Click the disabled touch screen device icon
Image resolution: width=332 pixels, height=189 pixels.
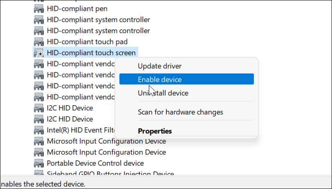coord(39,53)
